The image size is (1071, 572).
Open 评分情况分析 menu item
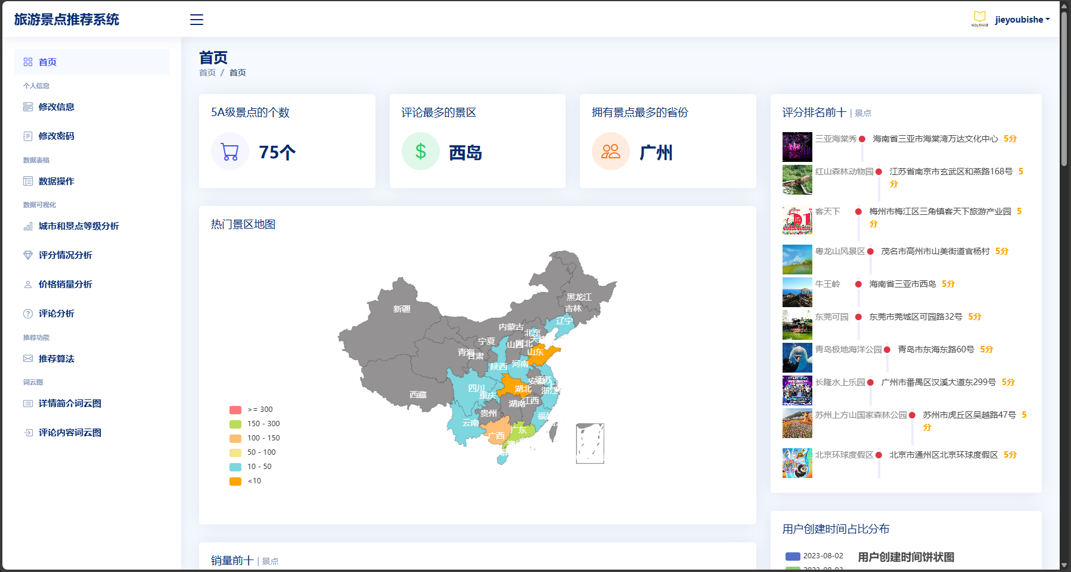(x=92, y=255)
